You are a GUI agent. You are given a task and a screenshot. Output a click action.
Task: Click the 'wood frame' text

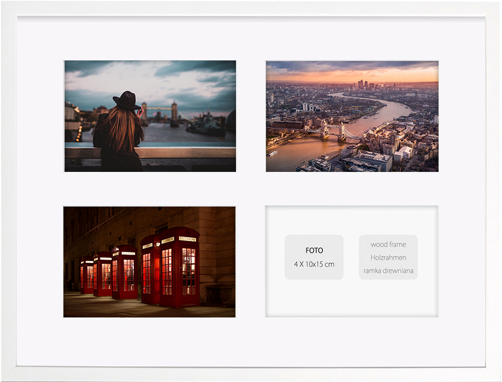tap(388, 245)
